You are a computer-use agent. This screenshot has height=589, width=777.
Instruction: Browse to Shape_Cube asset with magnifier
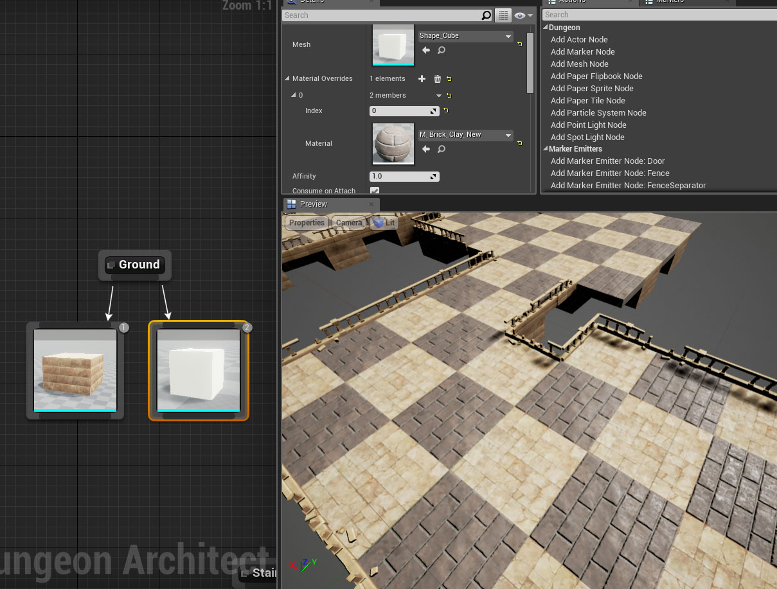(442, 50)
